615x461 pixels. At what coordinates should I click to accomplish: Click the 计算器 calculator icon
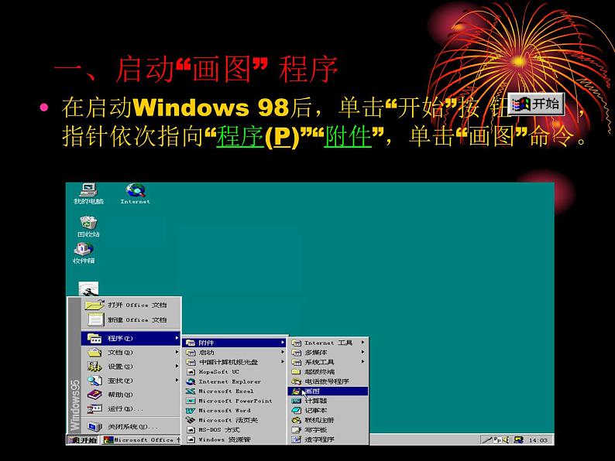pos(296,401)
